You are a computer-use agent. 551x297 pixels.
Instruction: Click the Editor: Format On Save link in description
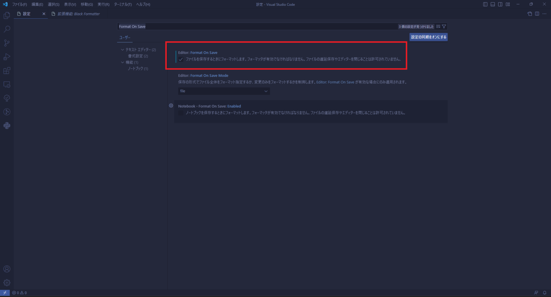335,82
